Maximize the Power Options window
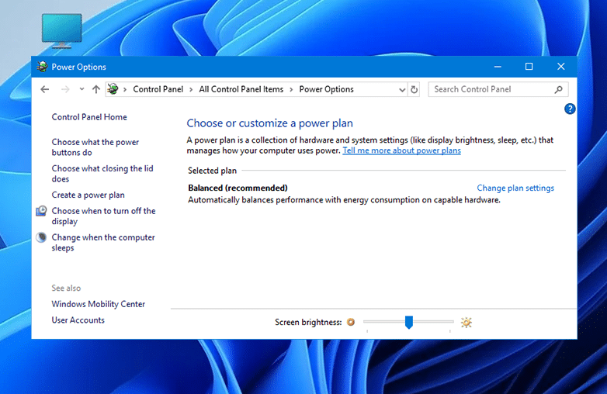Viewport: 607px width, 394px height. coord(529,67)
